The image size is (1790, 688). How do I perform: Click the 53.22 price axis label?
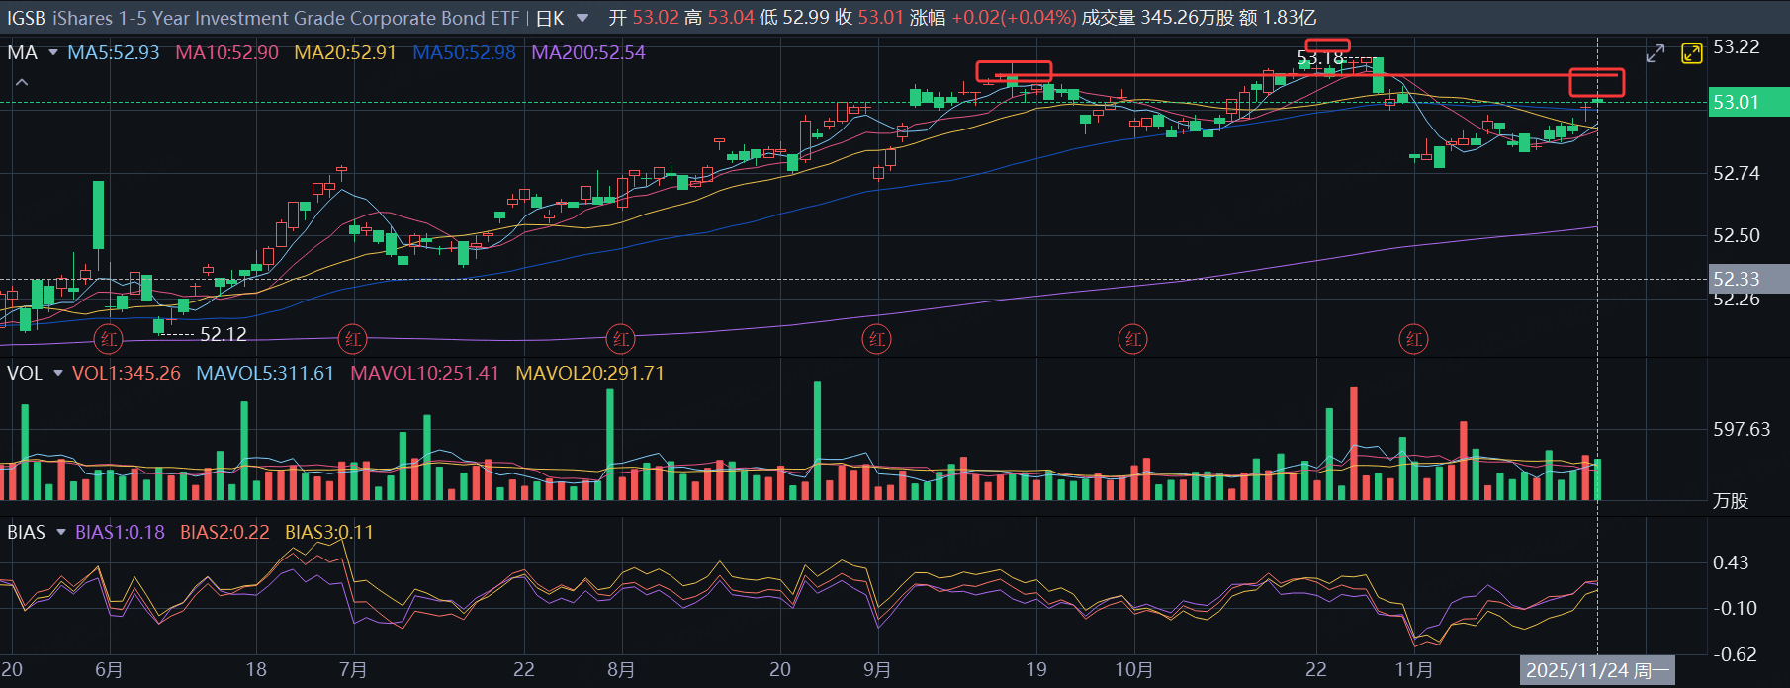coord(1737,46)
